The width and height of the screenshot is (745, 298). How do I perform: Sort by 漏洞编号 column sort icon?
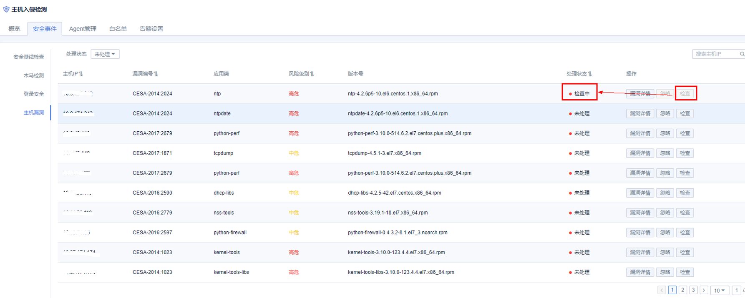[156, 74]
